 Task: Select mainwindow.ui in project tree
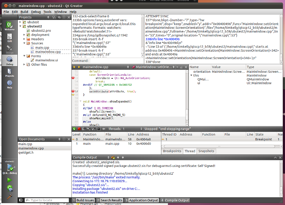click(x=47, y=60)
